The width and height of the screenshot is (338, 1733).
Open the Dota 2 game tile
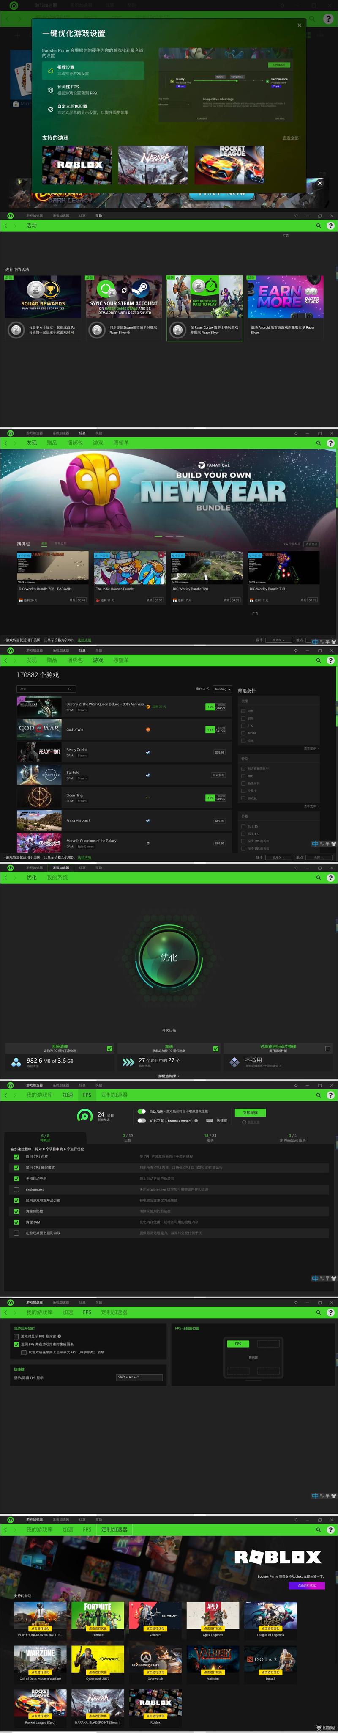(270, 1663)
